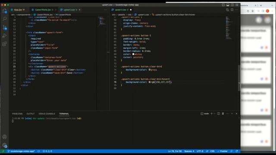Click the share icon in browser toolbar
276x155 pixels.
tap(248, 11)
